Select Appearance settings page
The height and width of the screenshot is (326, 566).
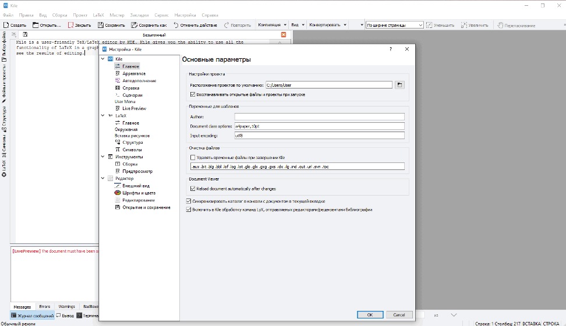click(134, 73)
